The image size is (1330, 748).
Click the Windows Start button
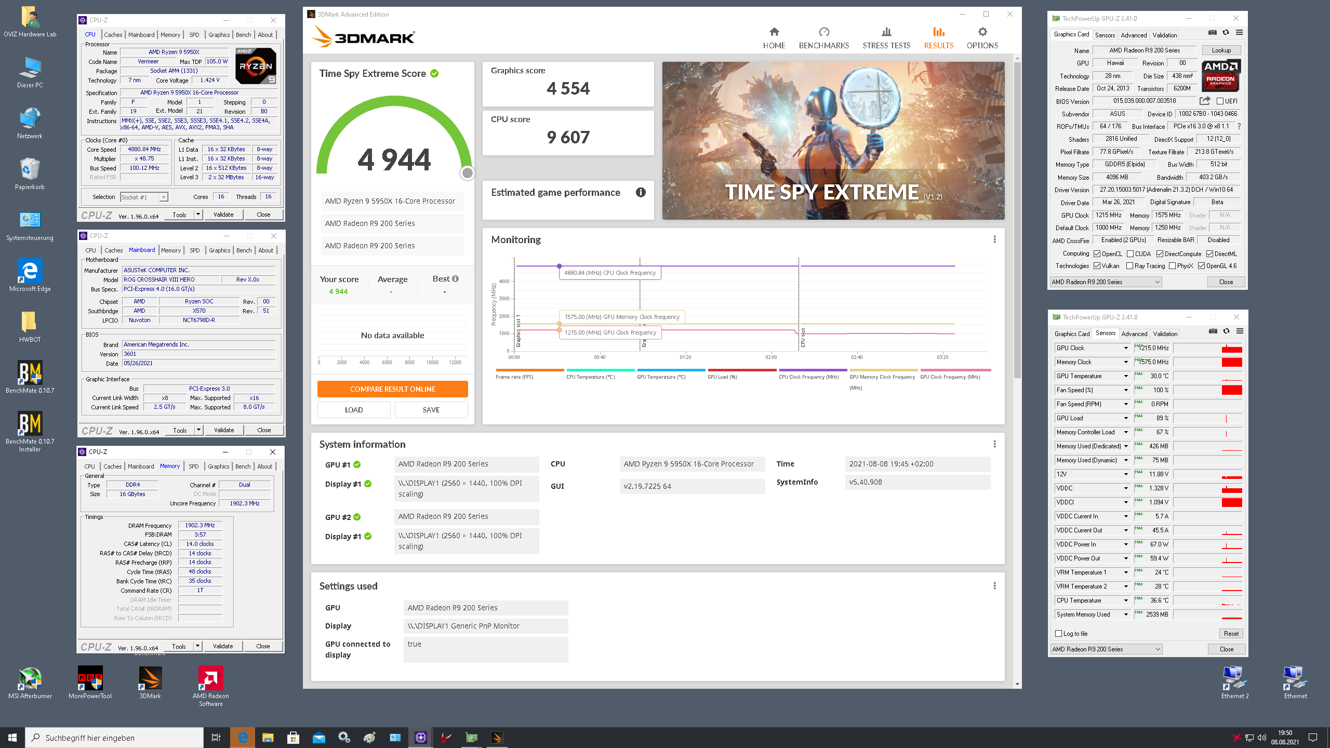pos(12,738)
